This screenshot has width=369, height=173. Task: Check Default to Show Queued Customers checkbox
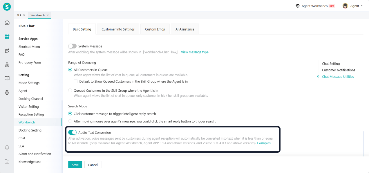click(76, 82)
